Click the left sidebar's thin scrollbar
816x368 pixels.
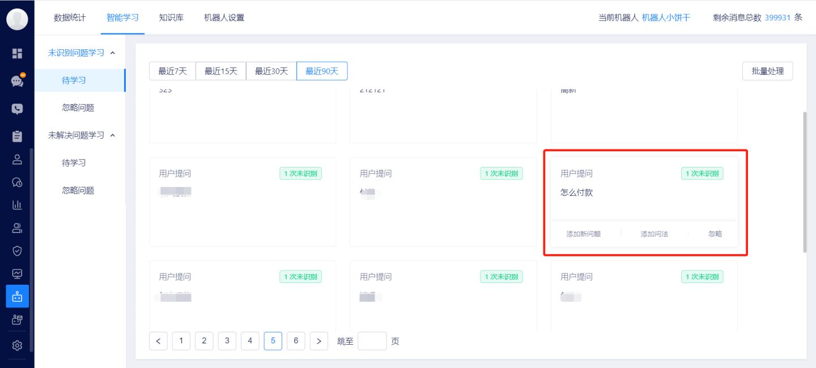point(32,249)
